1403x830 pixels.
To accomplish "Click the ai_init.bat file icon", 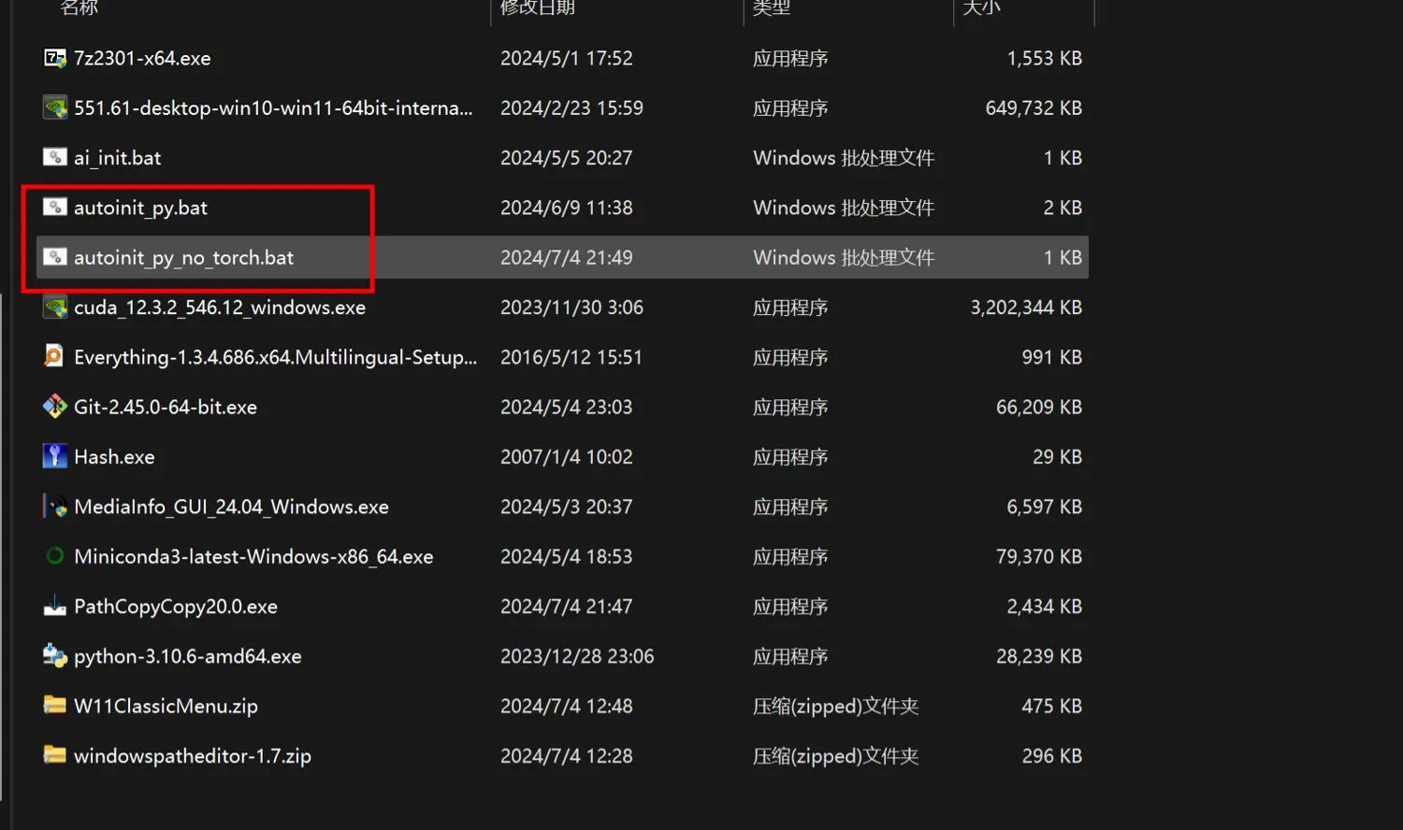I will (x=55, y=157).
